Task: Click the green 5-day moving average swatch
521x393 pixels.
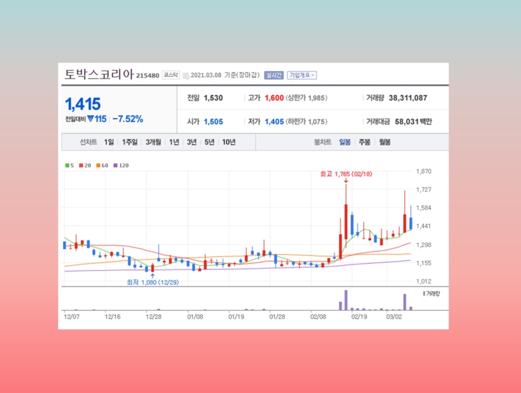Action: [67, 166]
